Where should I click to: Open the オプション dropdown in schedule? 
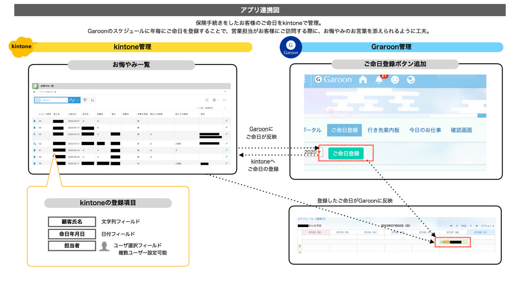487,226
